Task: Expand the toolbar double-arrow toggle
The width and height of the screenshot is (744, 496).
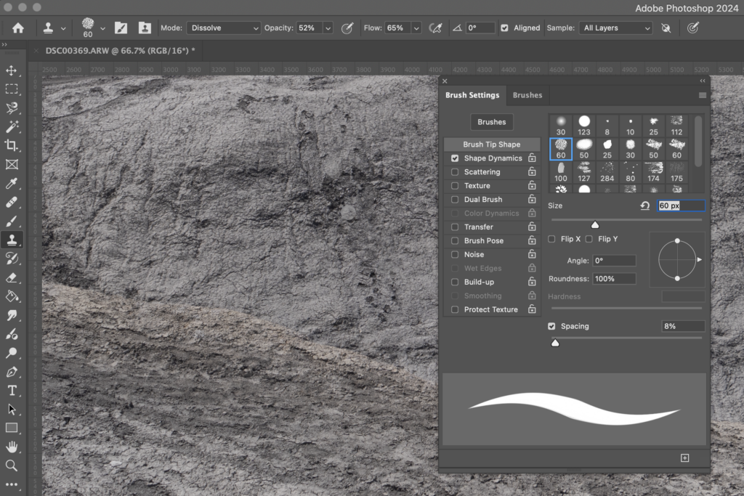Action: (4, 44)
